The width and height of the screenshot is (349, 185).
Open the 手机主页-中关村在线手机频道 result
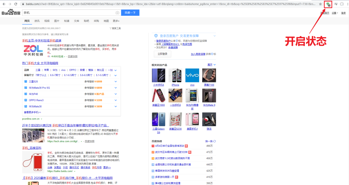[42, 40]
